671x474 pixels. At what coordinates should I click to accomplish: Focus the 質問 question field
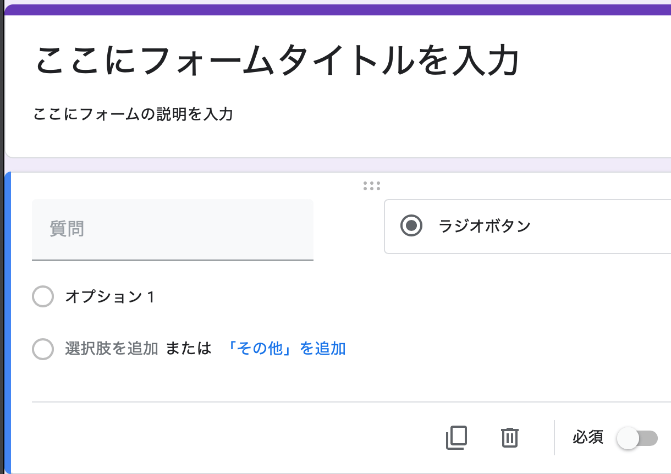(x=172, y=229)
